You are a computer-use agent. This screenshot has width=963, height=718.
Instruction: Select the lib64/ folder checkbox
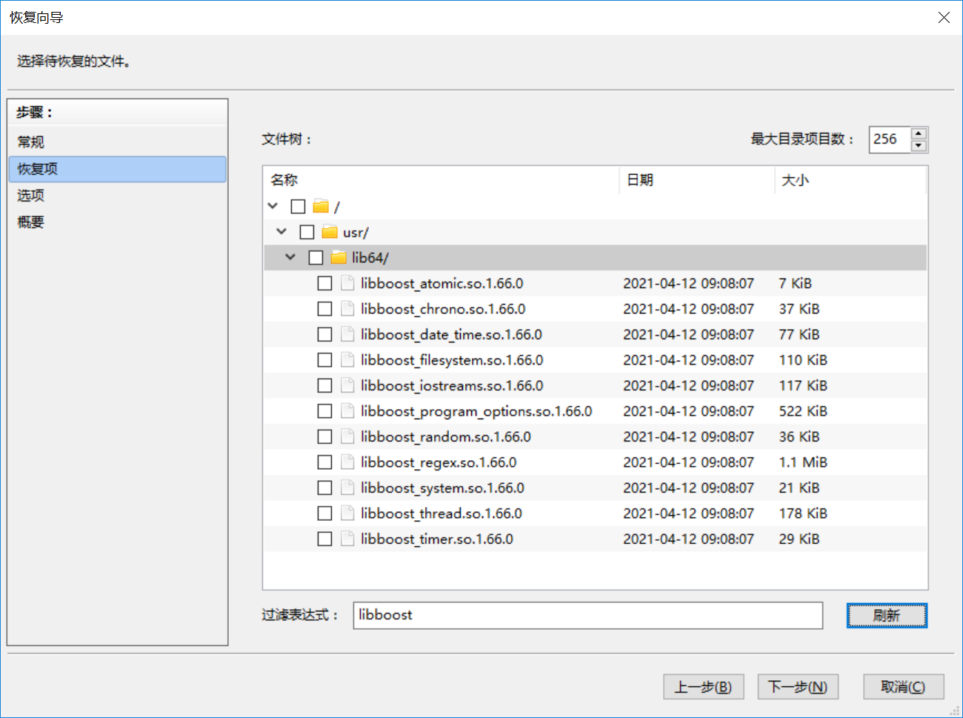[316, 258]
